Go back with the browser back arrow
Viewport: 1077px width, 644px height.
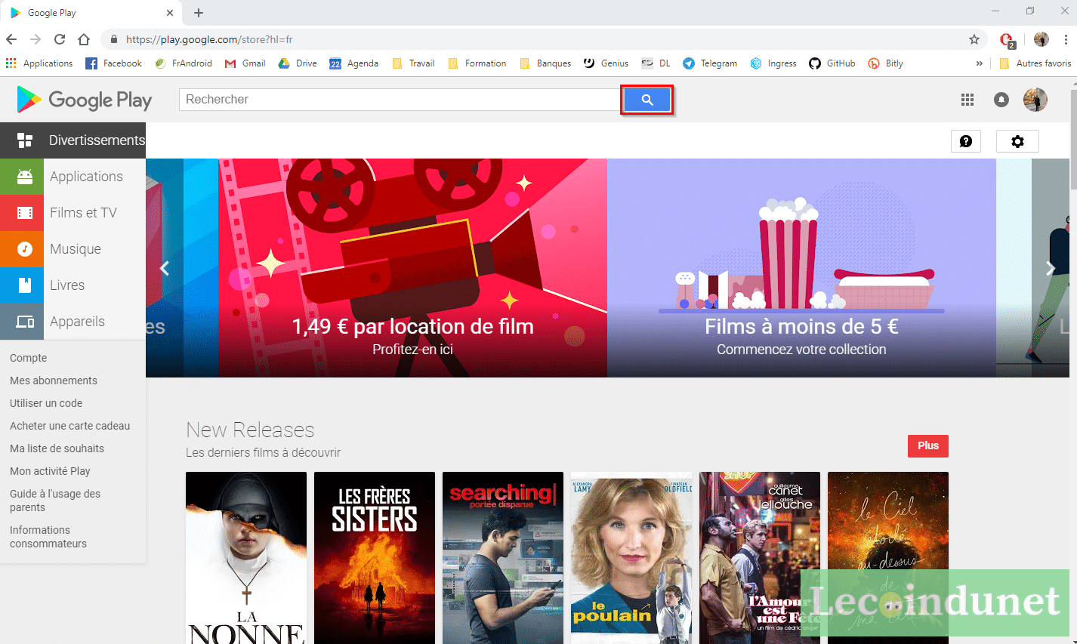click(11, 39)
